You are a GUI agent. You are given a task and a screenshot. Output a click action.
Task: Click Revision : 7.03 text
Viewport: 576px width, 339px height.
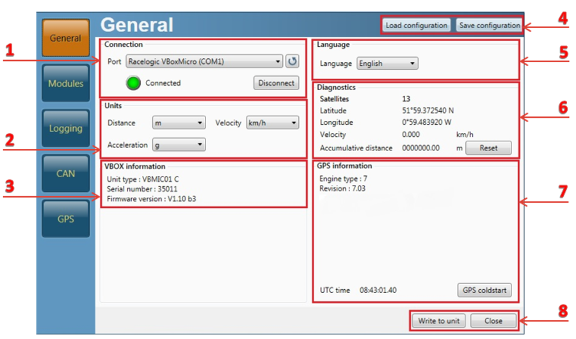[x=342, y=189]
